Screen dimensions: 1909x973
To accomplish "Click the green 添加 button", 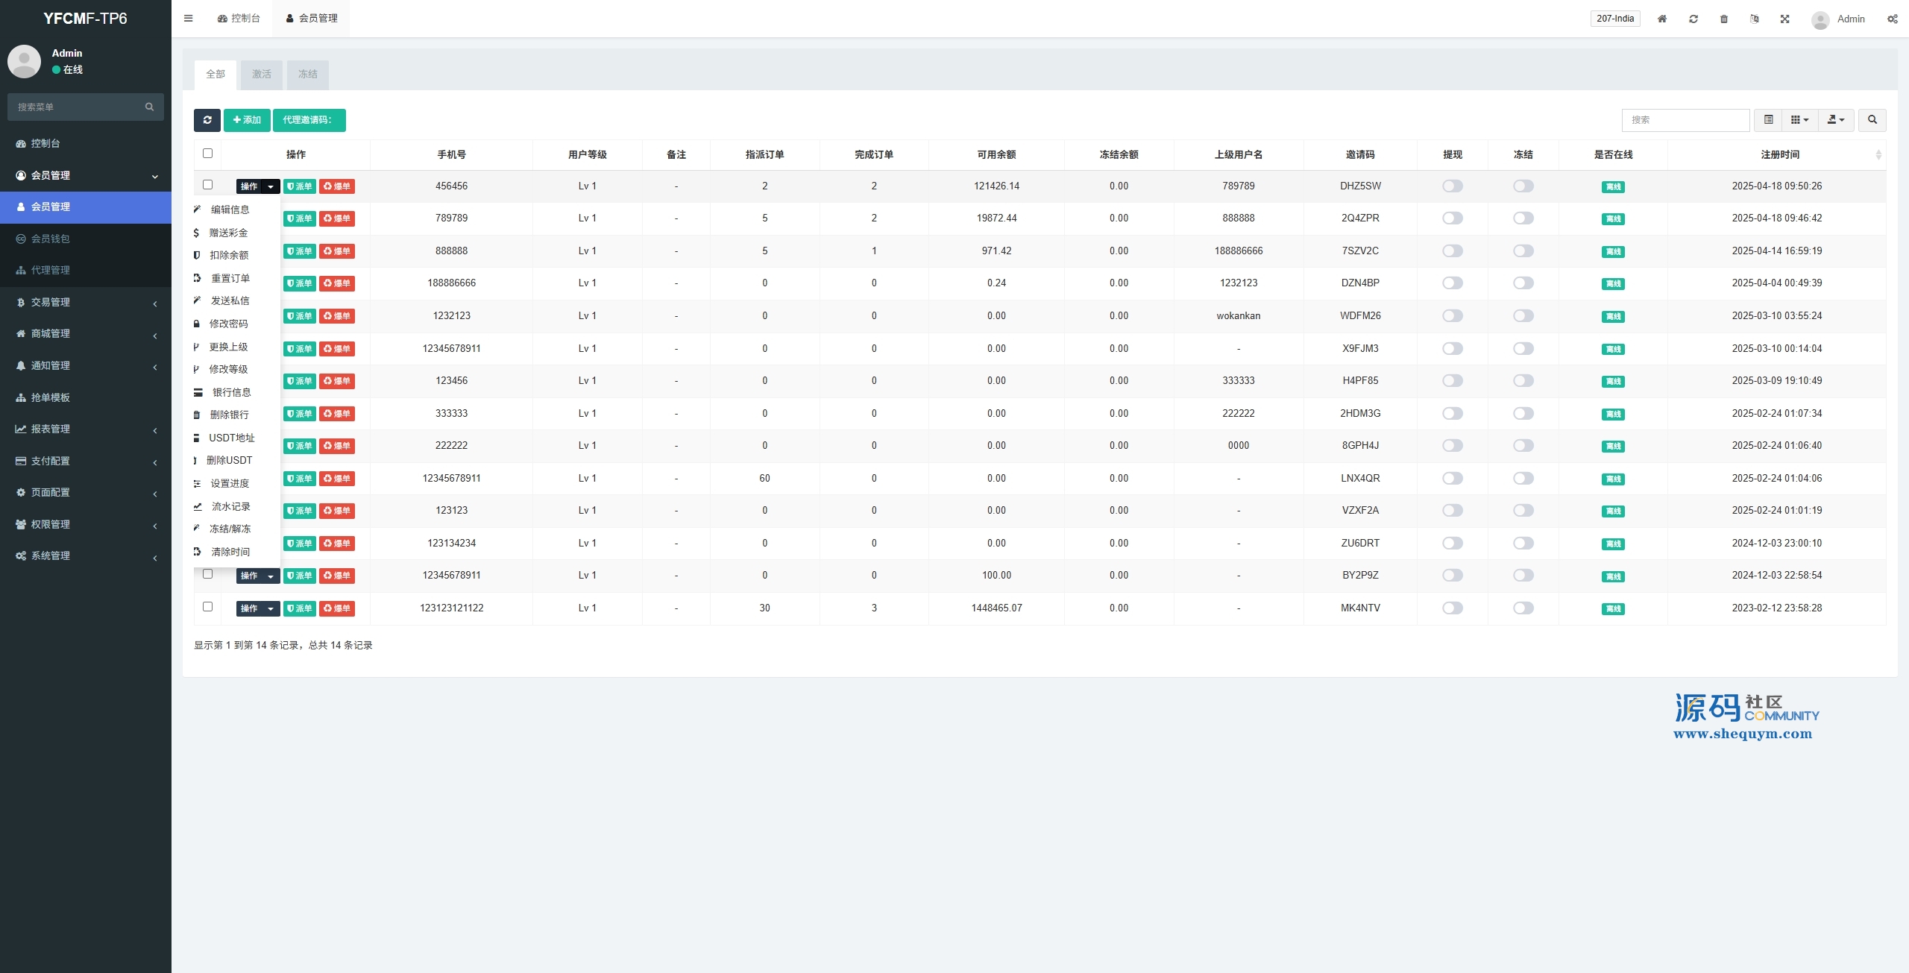I will click(x=247, y=120).
